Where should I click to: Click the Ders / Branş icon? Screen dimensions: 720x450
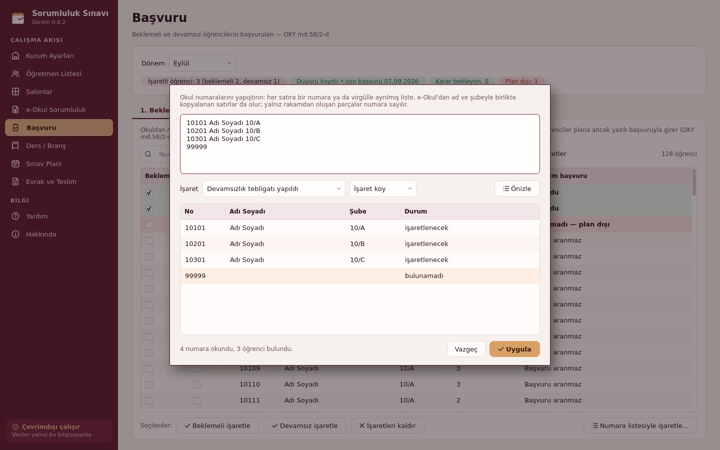click(15, 145)
